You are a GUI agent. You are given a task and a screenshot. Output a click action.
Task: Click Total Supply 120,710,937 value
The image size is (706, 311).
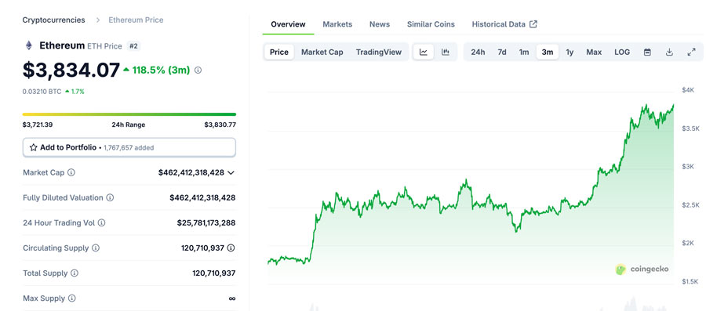(x=214, y=273)
